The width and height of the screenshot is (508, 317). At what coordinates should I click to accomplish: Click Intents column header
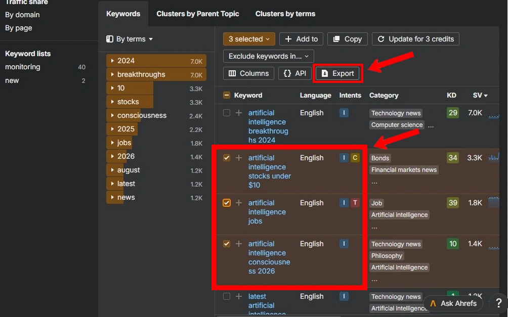pyautogui.click(x=350, y=95)
